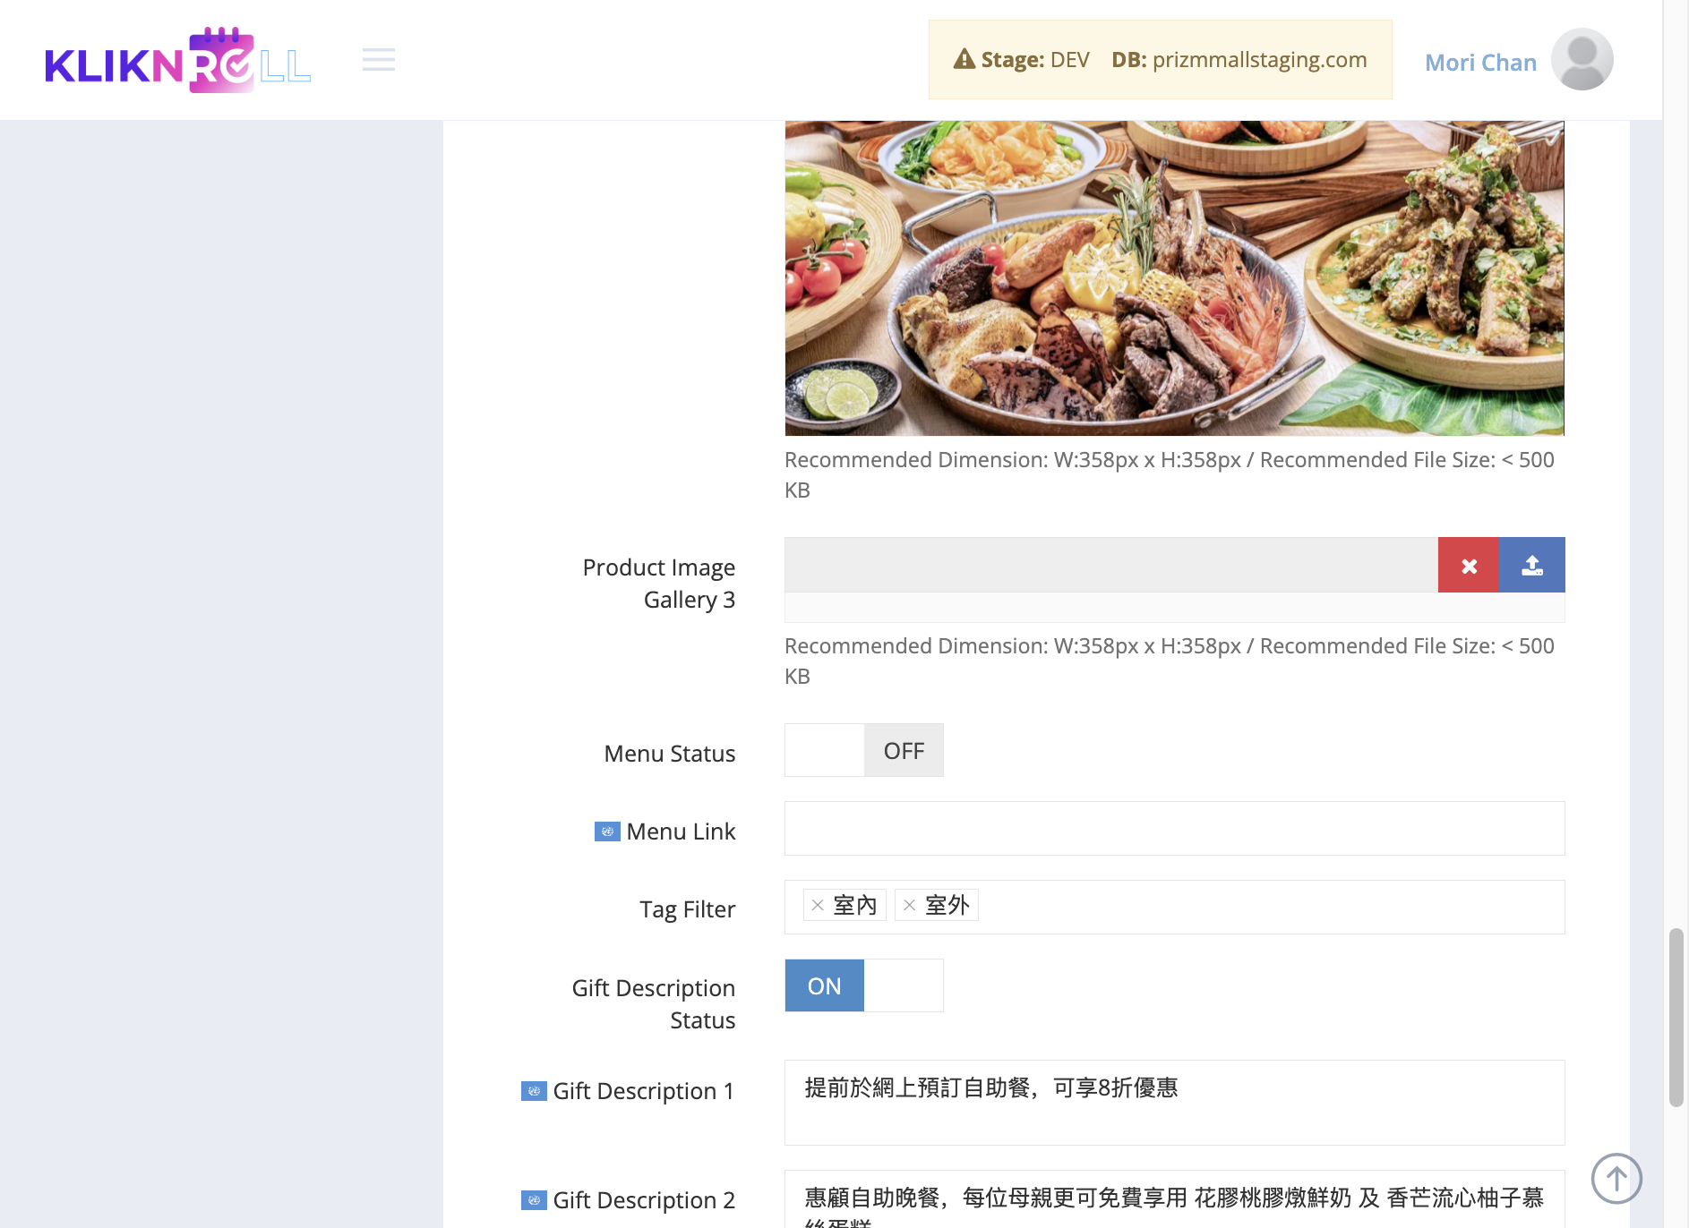Click the Stage warning triangle icon
1689x1228 pixels.
tap(964, 59)
